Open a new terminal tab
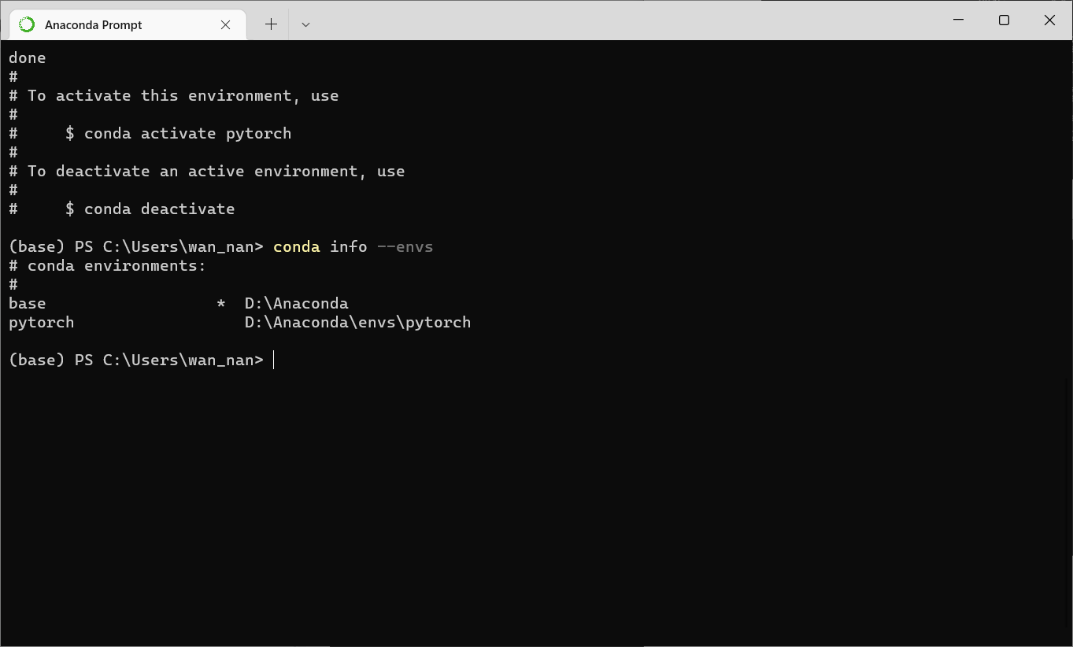The image size is (1073, 647). [x=271, y=24]
